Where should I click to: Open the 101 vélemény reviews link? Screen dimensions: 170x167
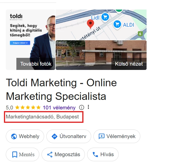[x=59, y=108]
